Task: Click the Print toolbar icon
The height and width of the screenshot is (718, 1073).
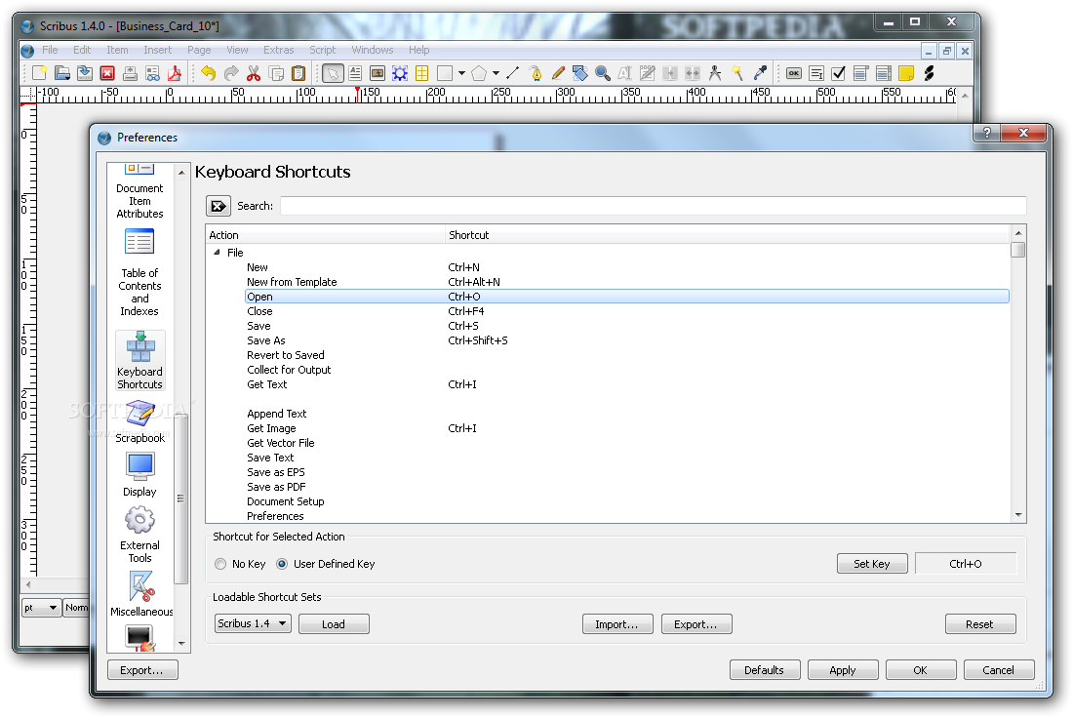Action: [x=130, y=73]
